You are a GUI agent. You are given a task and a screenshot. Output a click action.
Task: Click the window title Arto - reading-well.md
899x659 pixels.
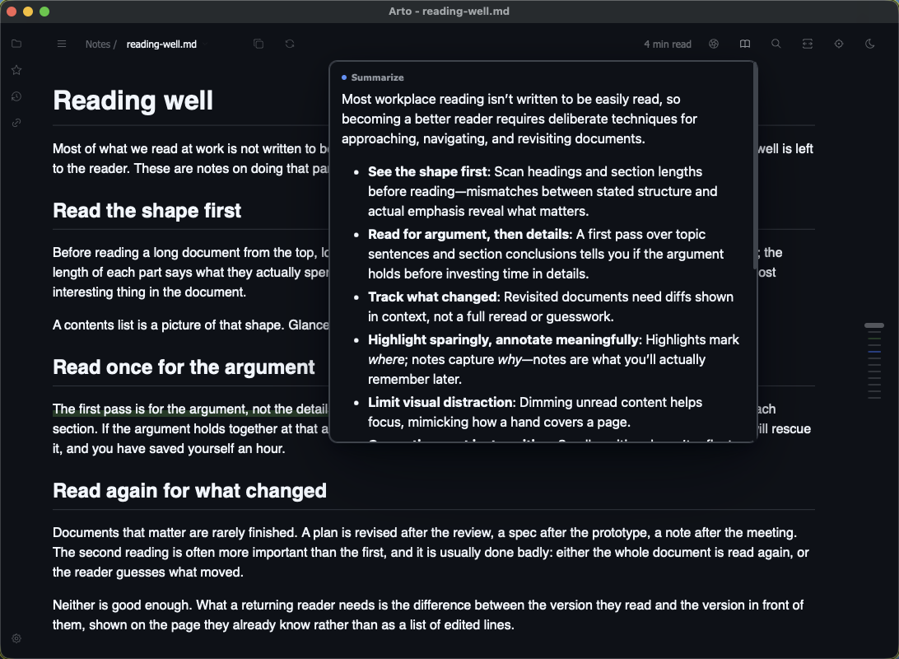point(449,11)
